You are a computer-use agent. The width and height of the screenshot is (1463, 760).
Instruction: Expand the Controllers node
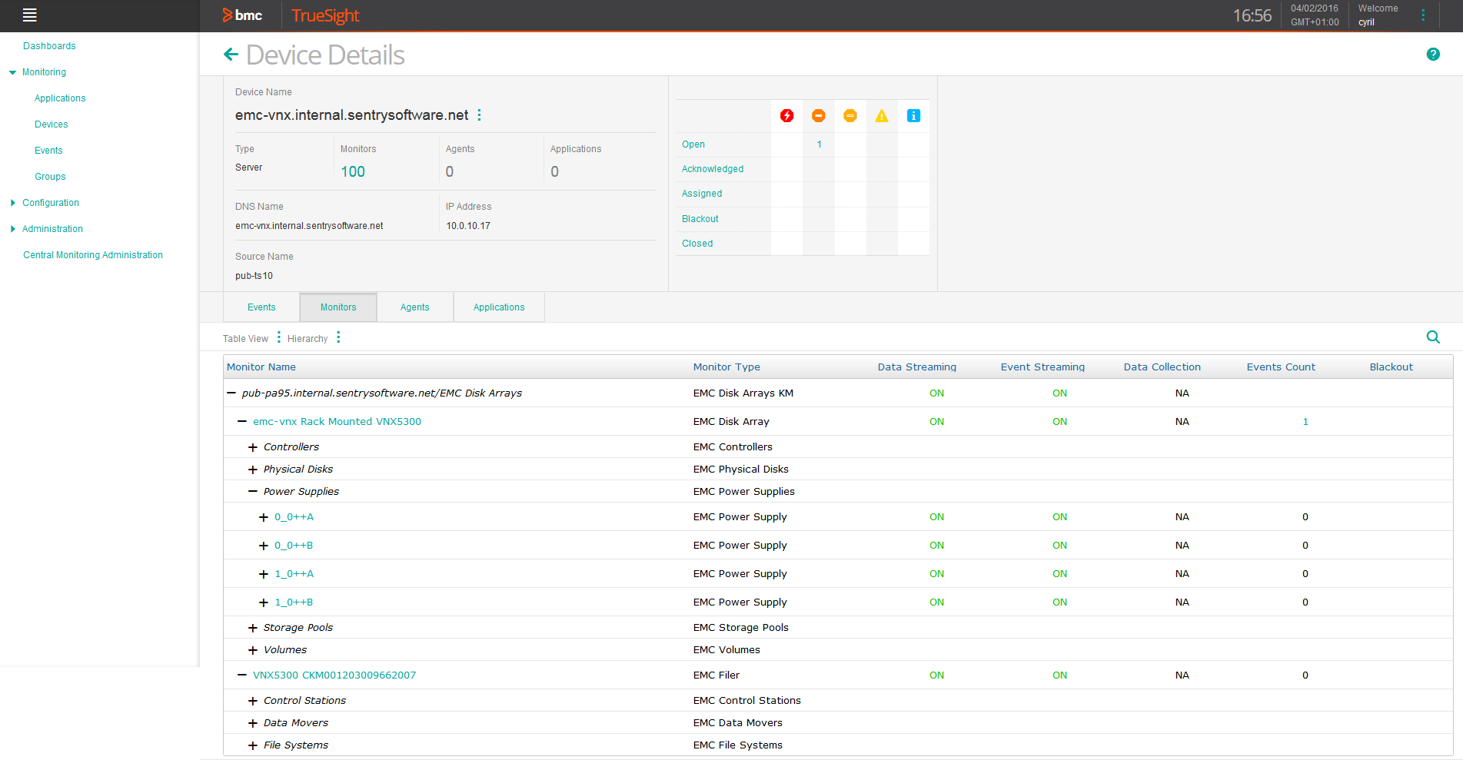coord(253,447)
